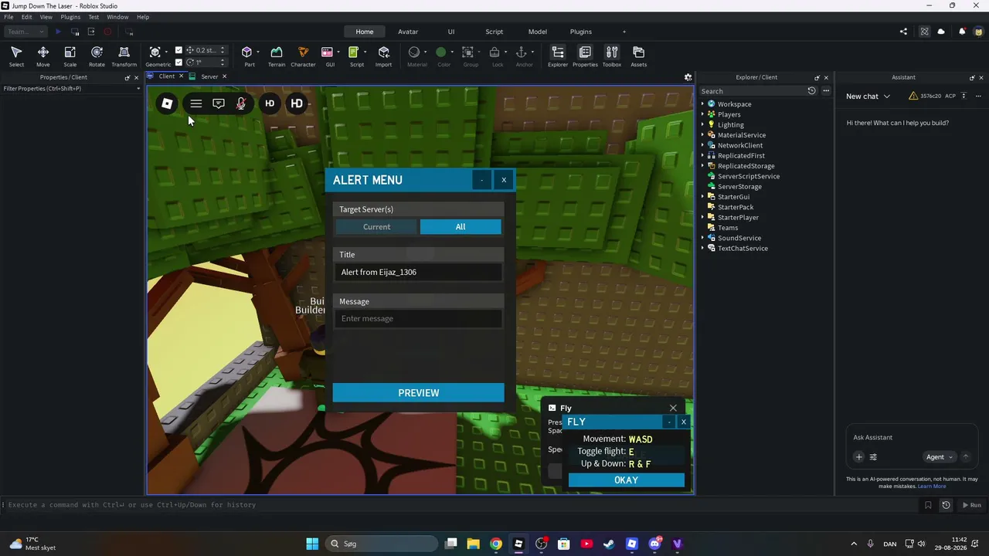This screenshot has height=556, width=989.
Task: Expand the Players tree node
Action: 702,114
